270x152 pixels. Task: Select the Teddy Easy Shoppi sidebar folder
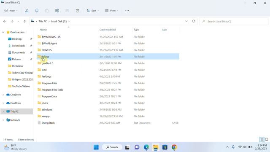point(22,73)
